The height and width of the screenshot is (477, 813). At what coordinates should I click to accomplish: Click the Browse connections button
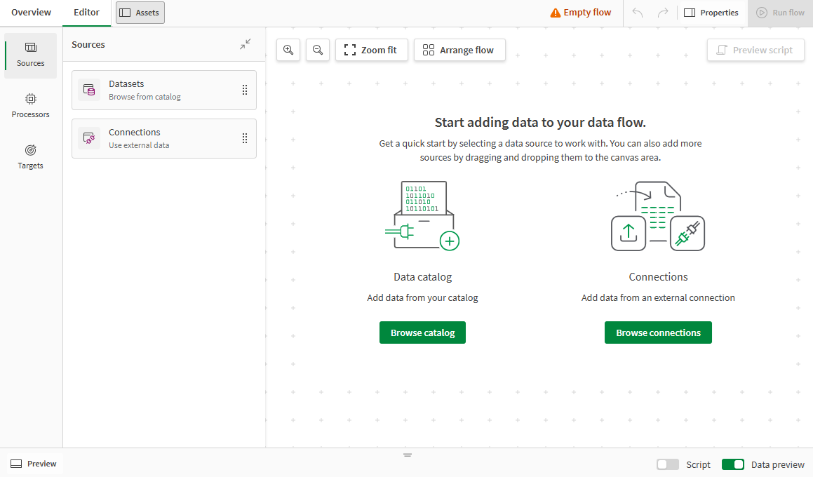658,332
